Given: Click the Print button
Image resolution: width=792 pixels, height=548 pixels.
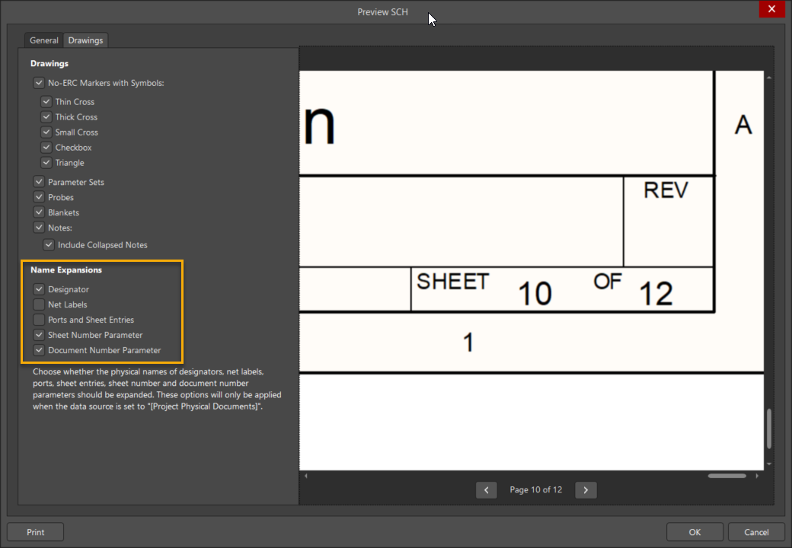Looking at the screenshot, I should [35, 532].
